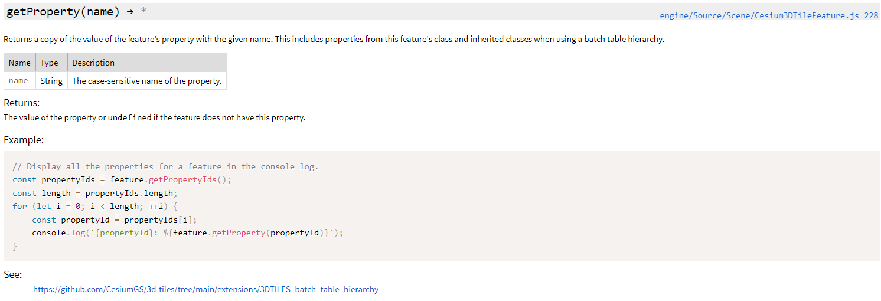Open the 3DTILES_batch_table_hierarchy GitHub link
This screenshot has height=301, width=881.
click(205, 289)
